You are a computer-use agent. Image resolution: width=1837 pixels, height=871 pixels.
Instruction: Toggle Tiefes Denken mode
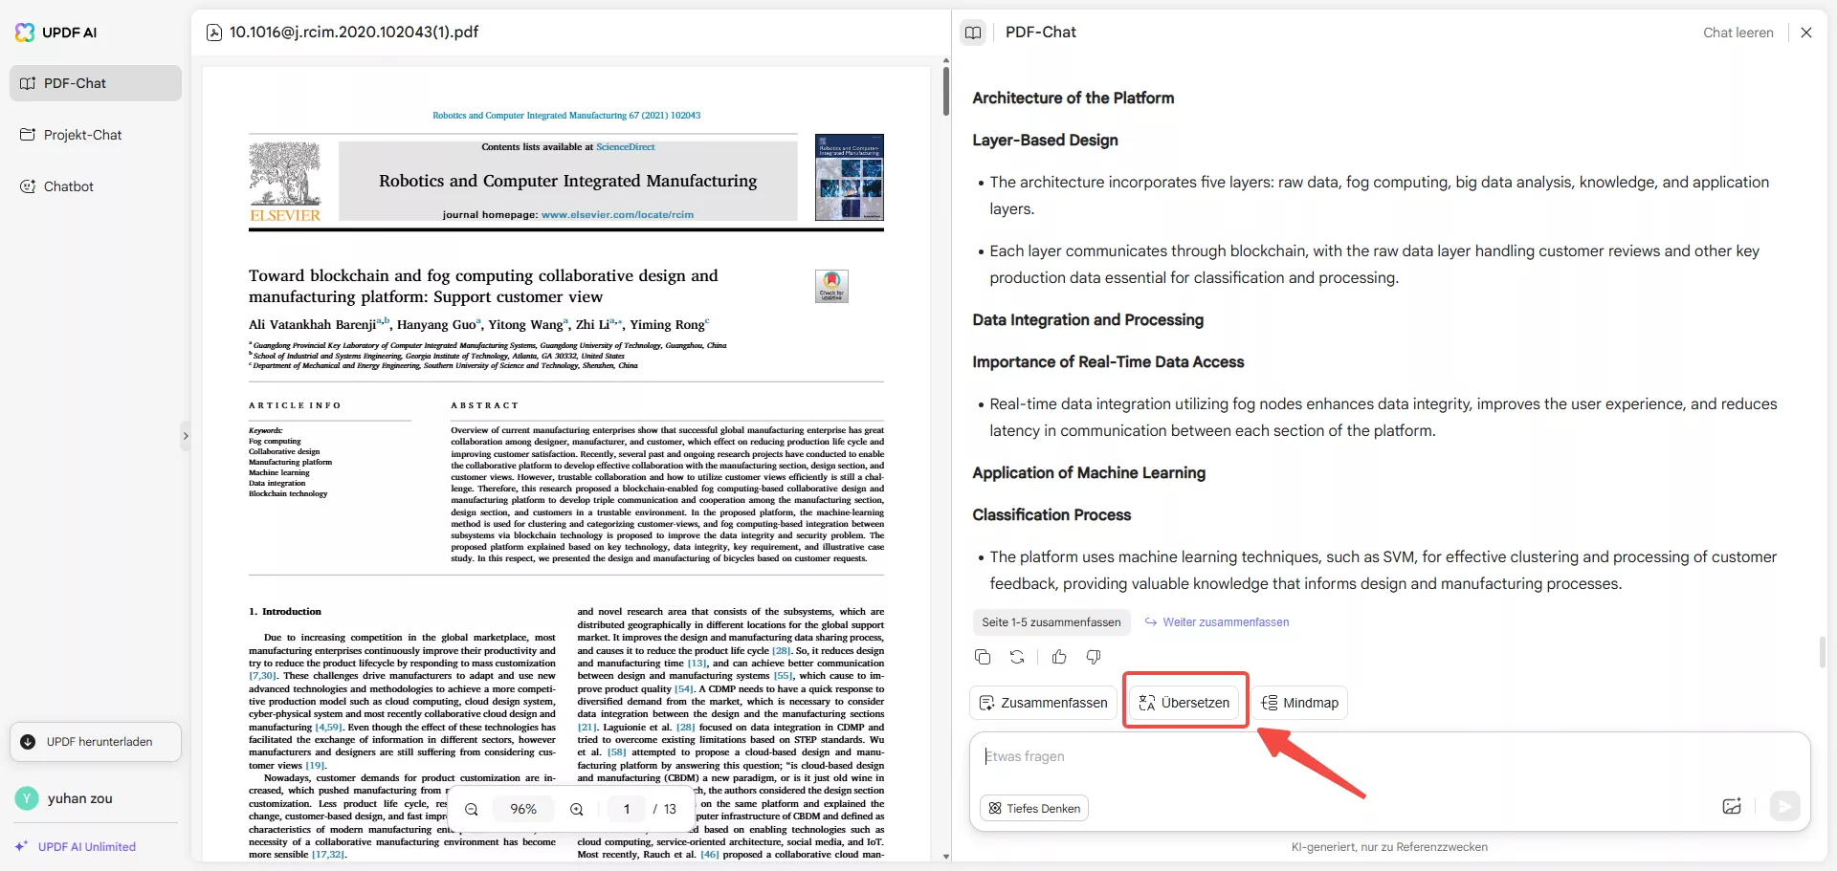[1034, 809]
